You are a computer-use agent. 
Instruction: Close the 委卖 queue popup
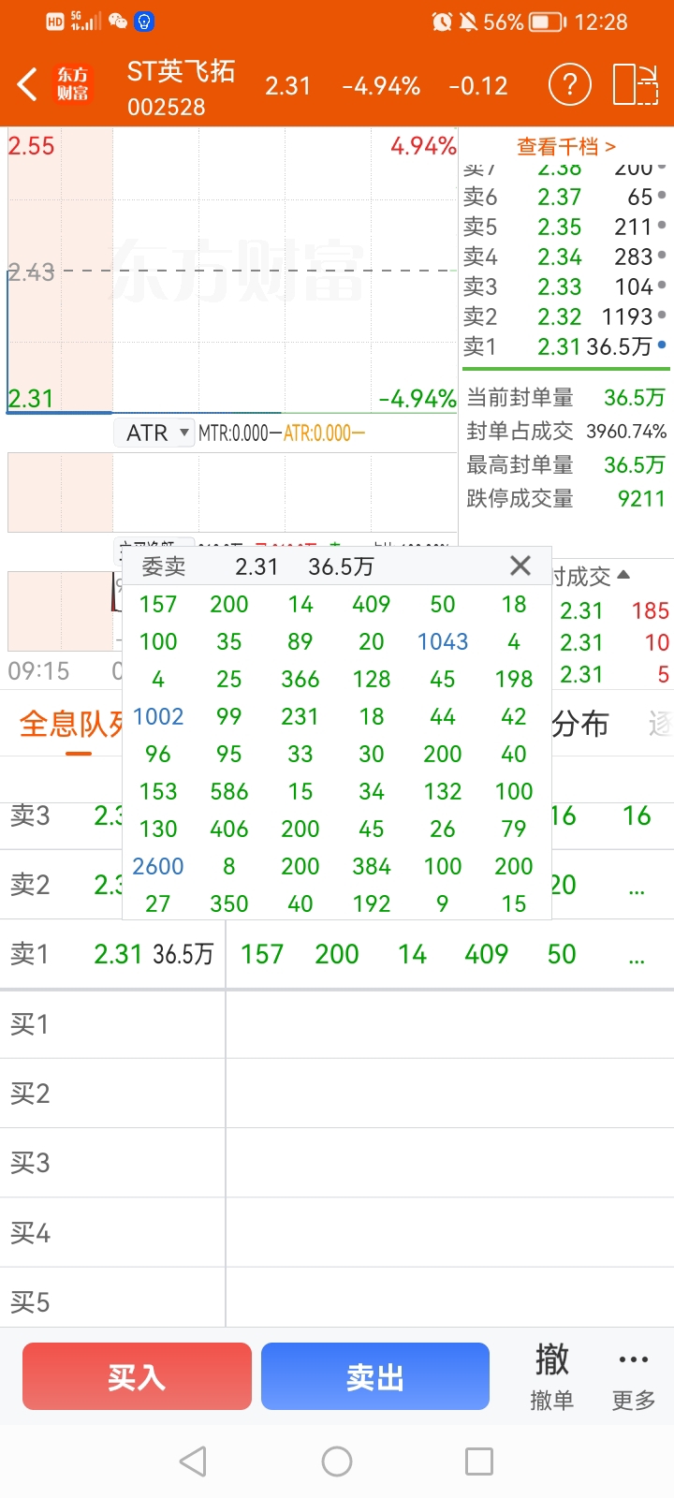point(520,565)
